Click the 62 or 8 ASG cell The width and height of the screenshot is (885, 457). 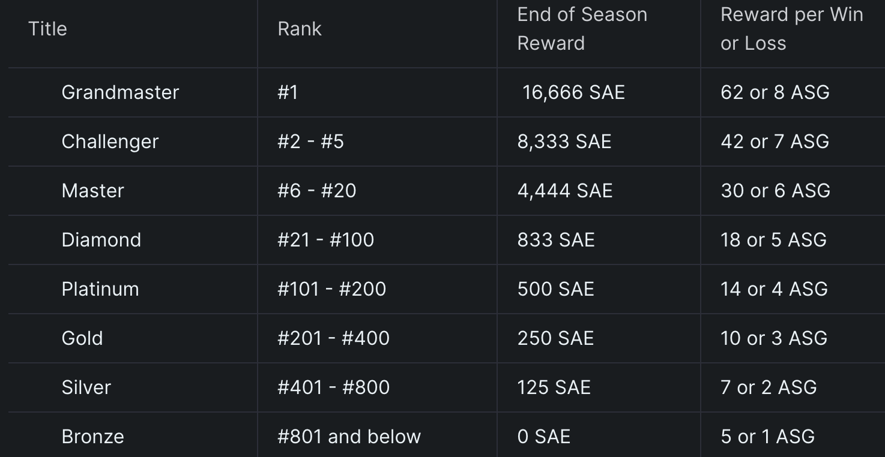(775, 92)
